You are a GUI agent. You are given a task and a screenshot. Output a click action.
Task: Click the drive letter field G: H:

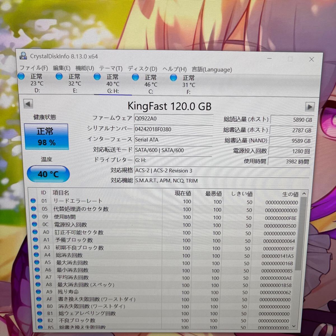point(173,160)
